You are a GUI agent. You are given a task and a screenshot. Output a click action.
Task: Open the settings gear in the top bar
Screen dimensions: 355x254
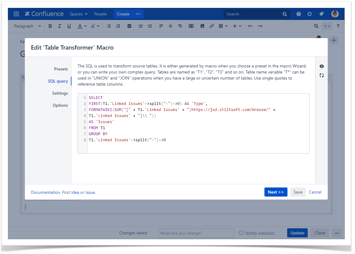(x=310, y=14)
